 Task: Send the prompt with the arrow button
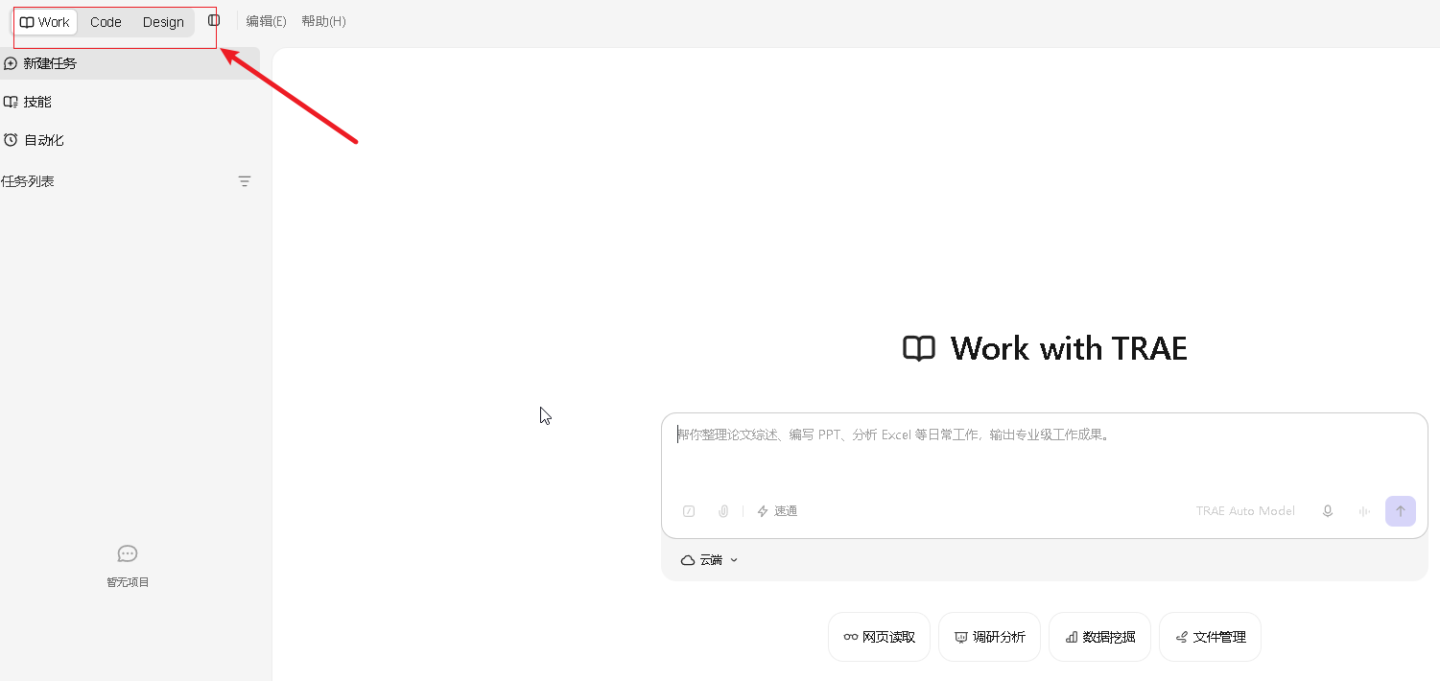(1401, 511)
